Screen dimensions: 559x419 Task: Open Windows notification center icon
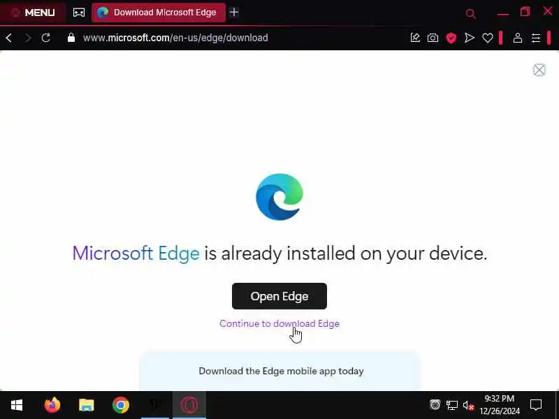click(x=536, y=405)
